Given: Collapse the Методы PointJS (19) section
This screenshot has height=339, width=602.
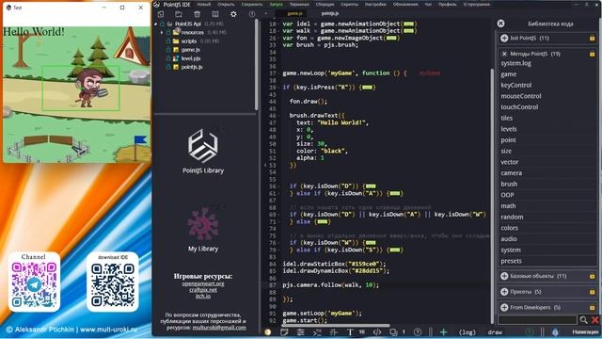Looking at the screenshot, I should (504, 54).
